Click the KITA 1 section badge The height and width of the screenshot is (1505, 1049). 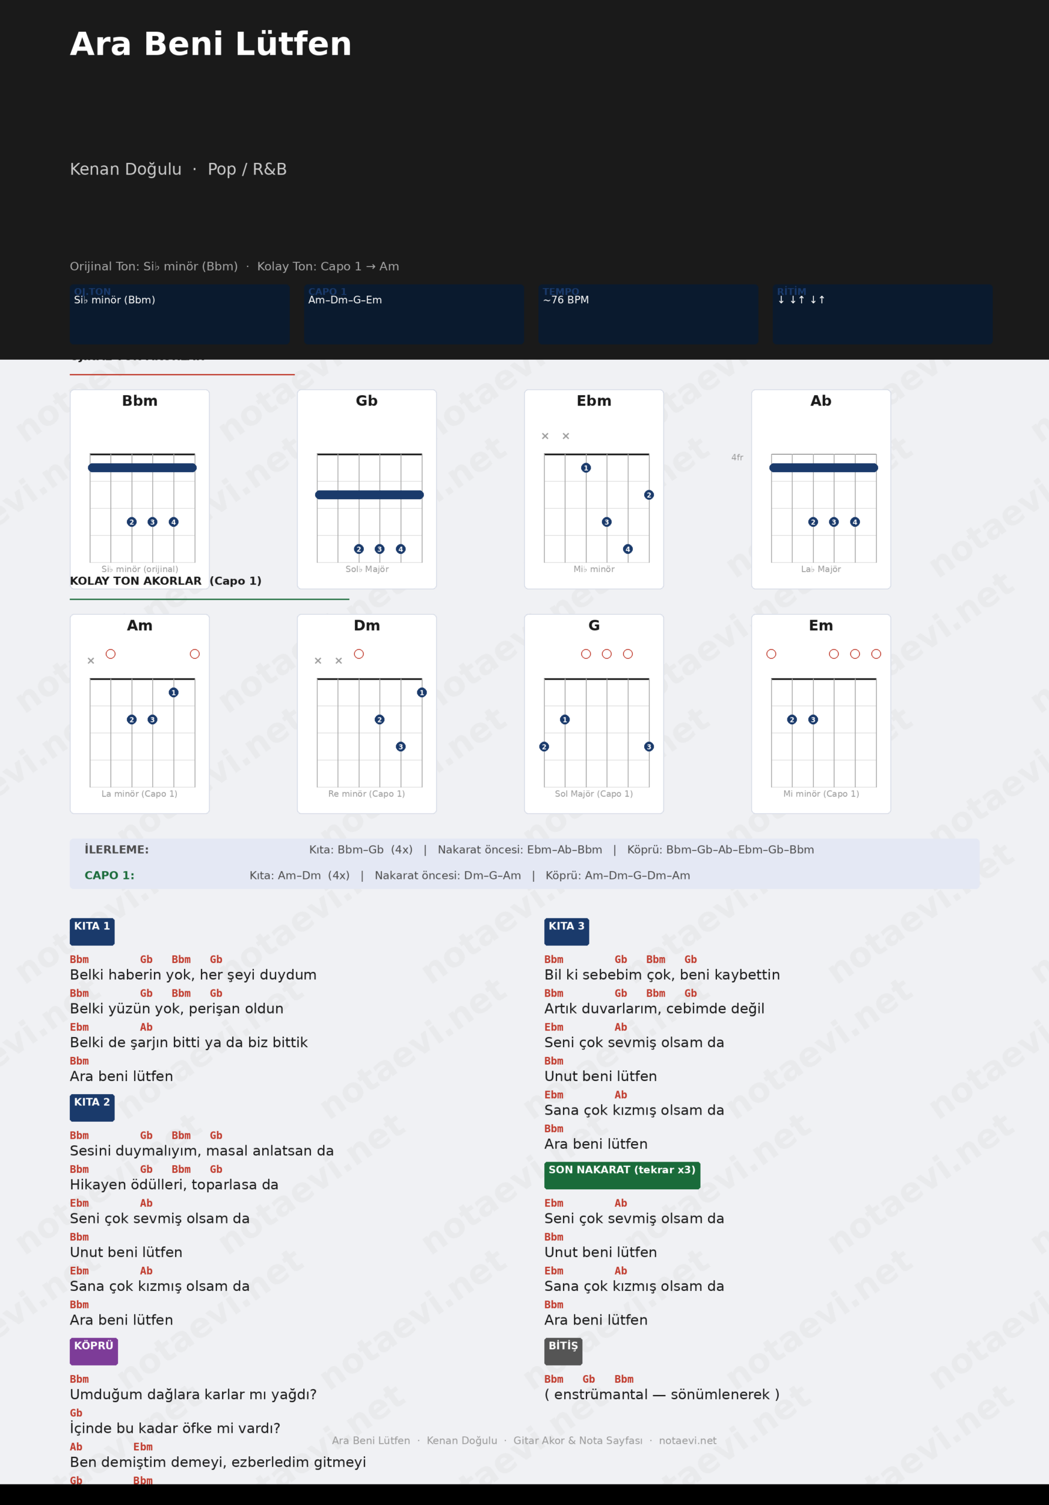[92, 931]
